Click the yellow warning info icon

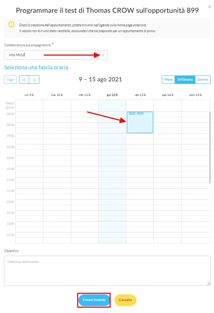tap(11, 24)
